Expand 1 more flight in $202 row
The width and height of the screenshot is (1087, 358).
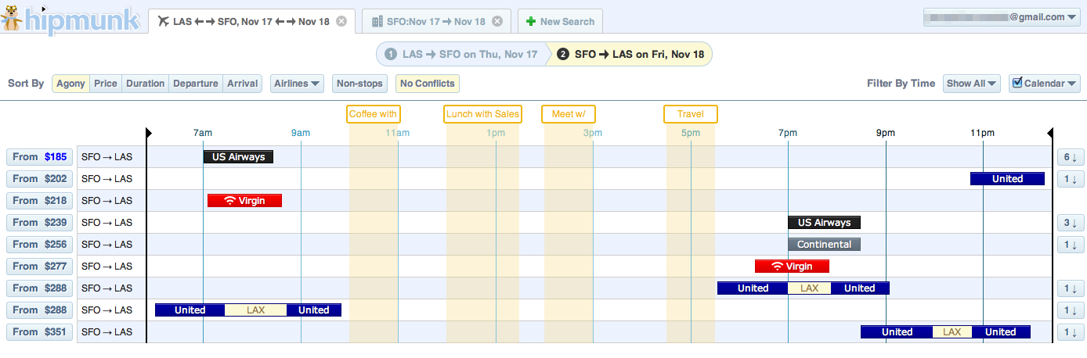click(x=1071, y=179)
